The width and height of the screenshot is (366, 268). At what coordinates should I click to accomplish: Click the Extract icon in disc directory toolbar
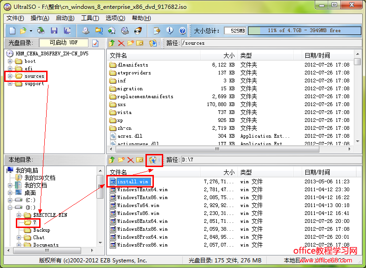153,43
